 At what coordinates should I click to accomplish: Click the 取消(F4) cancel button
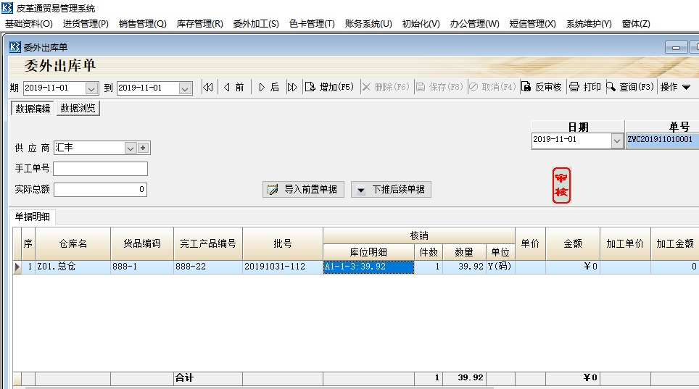[x=492, y=87]
